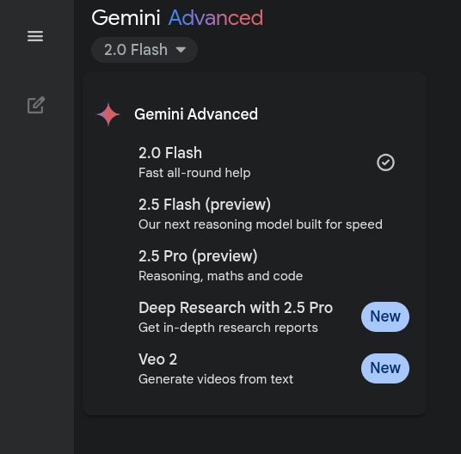The width and height of the screenshot is (461, 454).
Task: Click the New badge beside Deep Research
Action: (x=385, y=316)
